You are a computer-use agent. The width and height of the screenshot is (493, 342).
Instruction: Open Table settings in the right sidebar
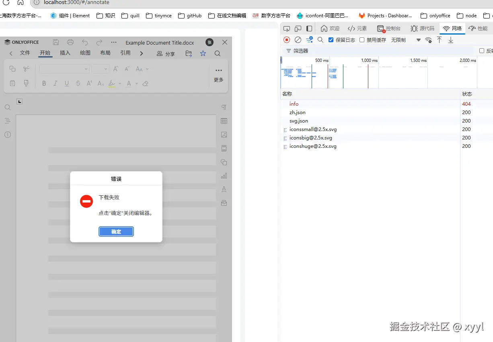(224, 121)
